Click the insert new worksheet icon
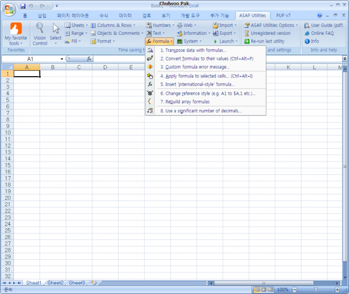 [x=94, y=283]
